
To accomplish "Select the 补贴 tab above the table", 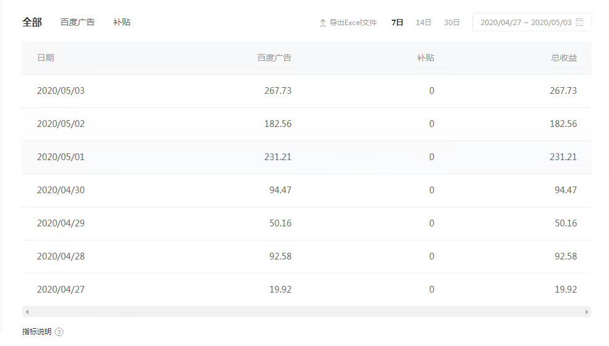I will 122,22.
